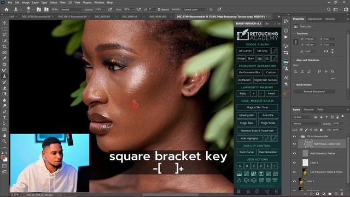Click the A user action button
The height and width of the screenshot is (197, 350).
(240, 166)
